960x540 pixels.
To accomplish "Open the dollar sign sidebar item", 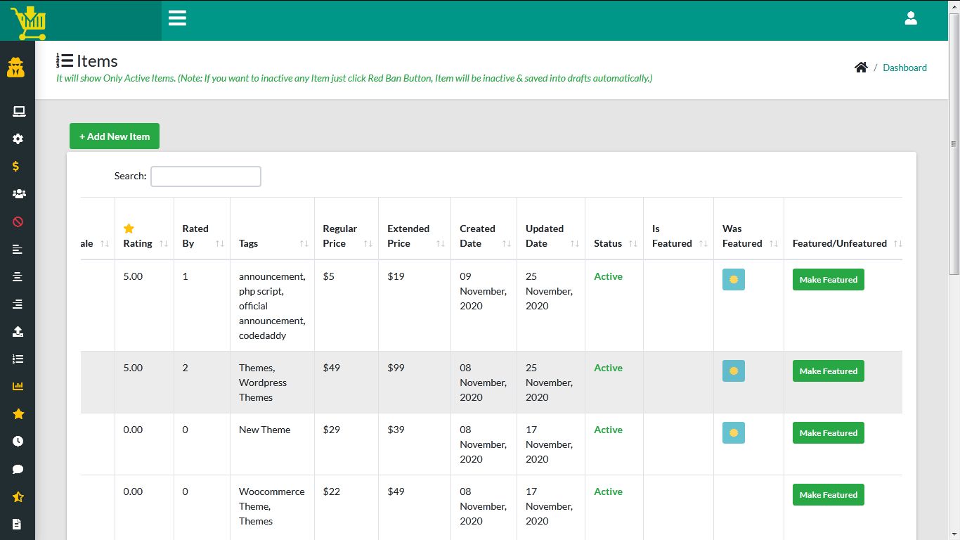I will point(16,167).
